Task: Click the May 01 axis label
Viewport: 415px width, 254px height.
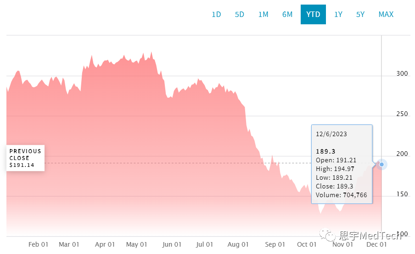Action: coord(137,244)
